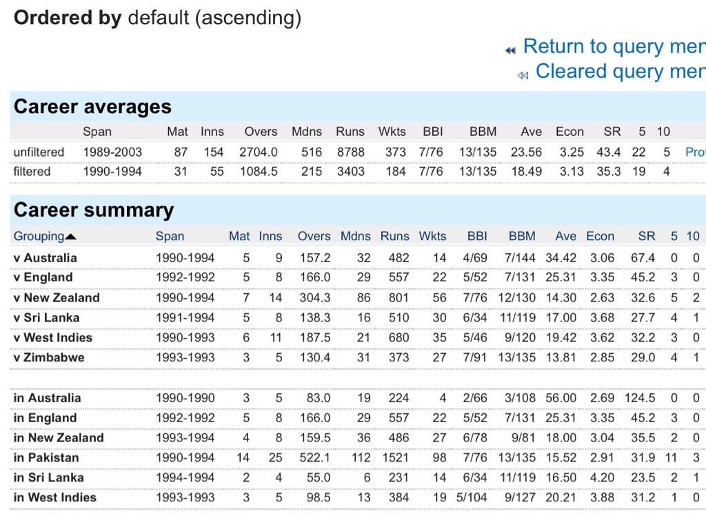706x518 pixels.
Task: Open the unfiltered row Profile link
Action: [695, 152]
